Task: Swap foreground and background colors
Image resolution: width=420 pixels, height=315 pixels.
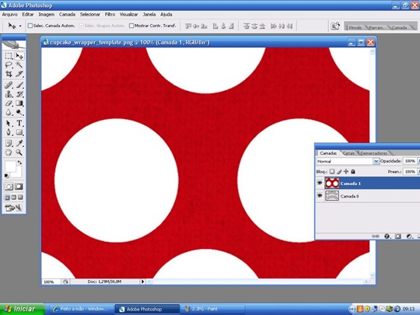Action: point(19,163)
